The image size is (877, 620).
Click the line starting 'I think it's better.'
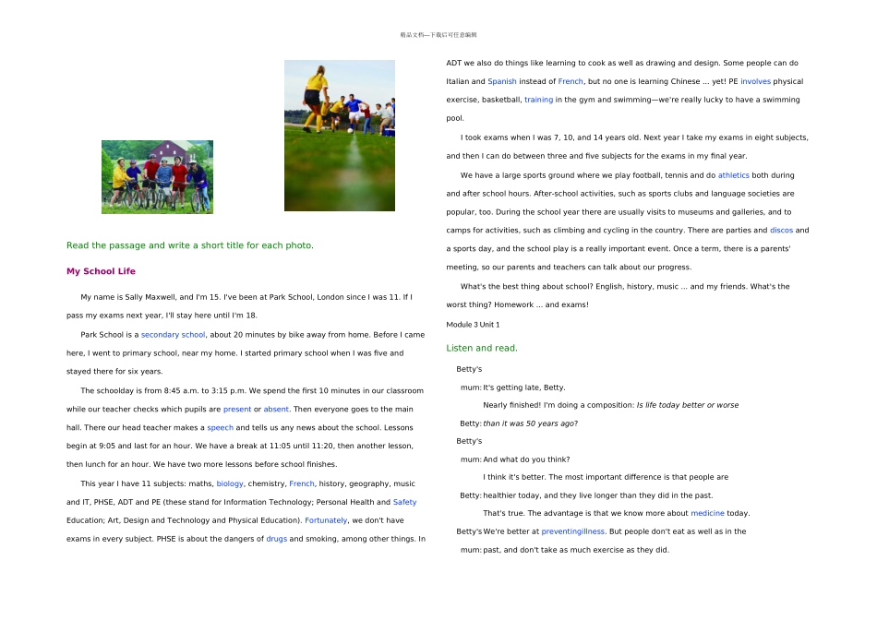pos(606,477)
